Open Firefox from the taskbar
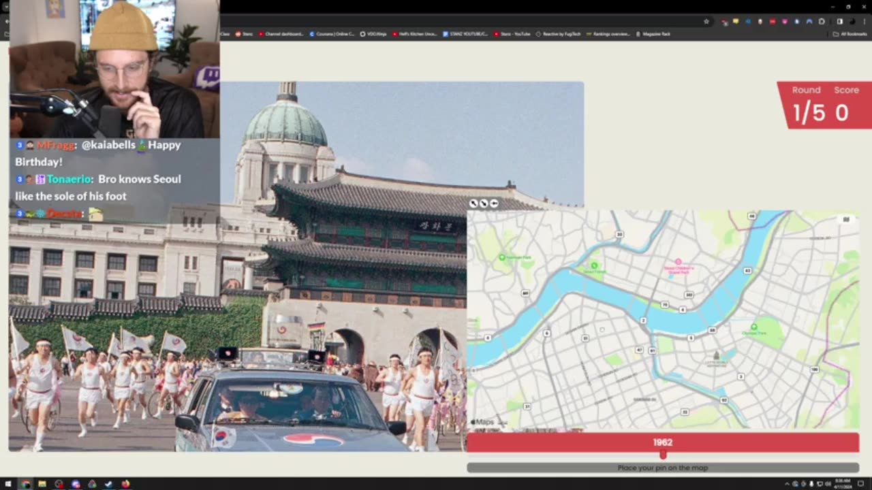872x490 pixels. tap(125, 484)
